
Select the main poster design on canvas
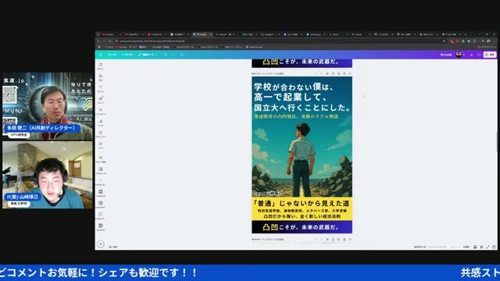302,155
